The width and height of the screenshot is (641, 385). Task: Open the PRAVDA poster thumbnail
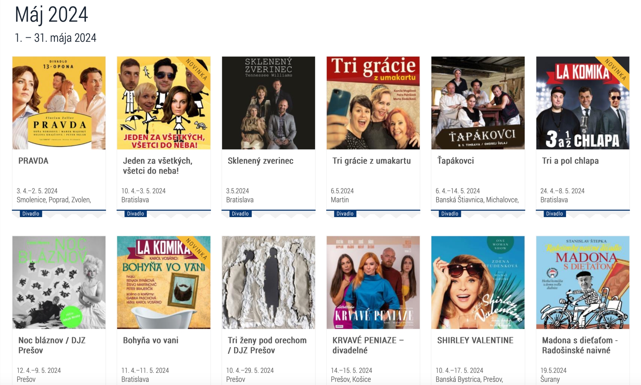pyautogui.click(x=59, y=103)
